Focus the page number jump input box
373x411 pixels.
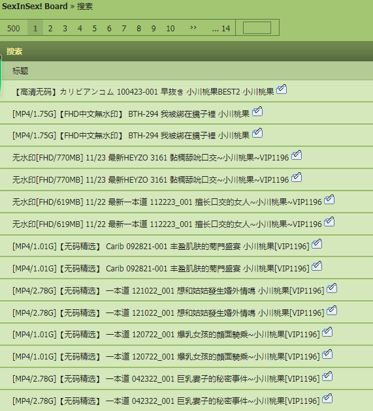257,27
